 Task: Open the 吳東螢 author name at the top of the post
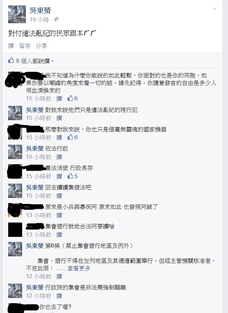point(40,10)
